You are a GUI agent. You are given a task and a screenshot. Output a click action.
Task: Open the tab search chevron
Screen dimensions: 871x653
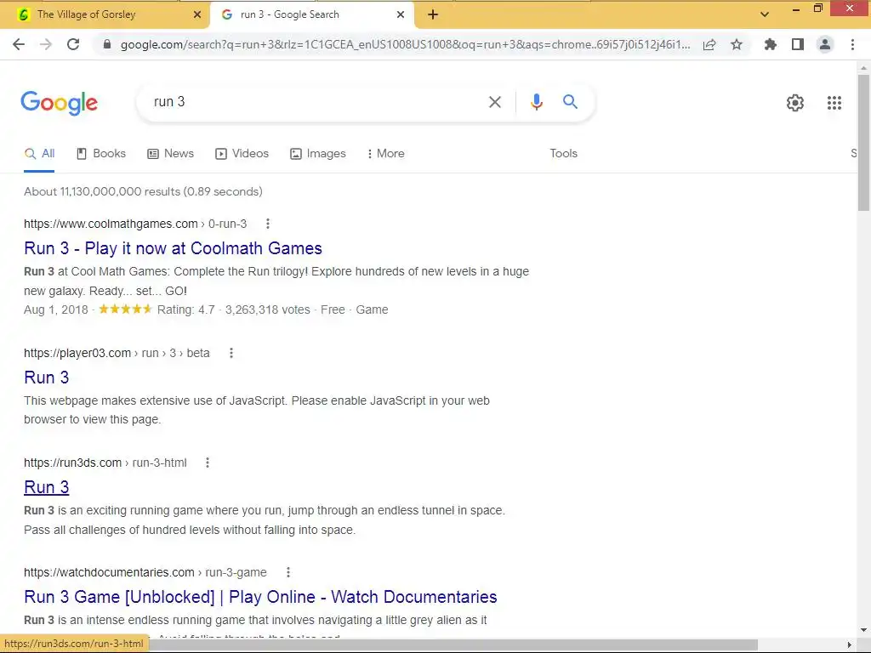tap(765, 15)
